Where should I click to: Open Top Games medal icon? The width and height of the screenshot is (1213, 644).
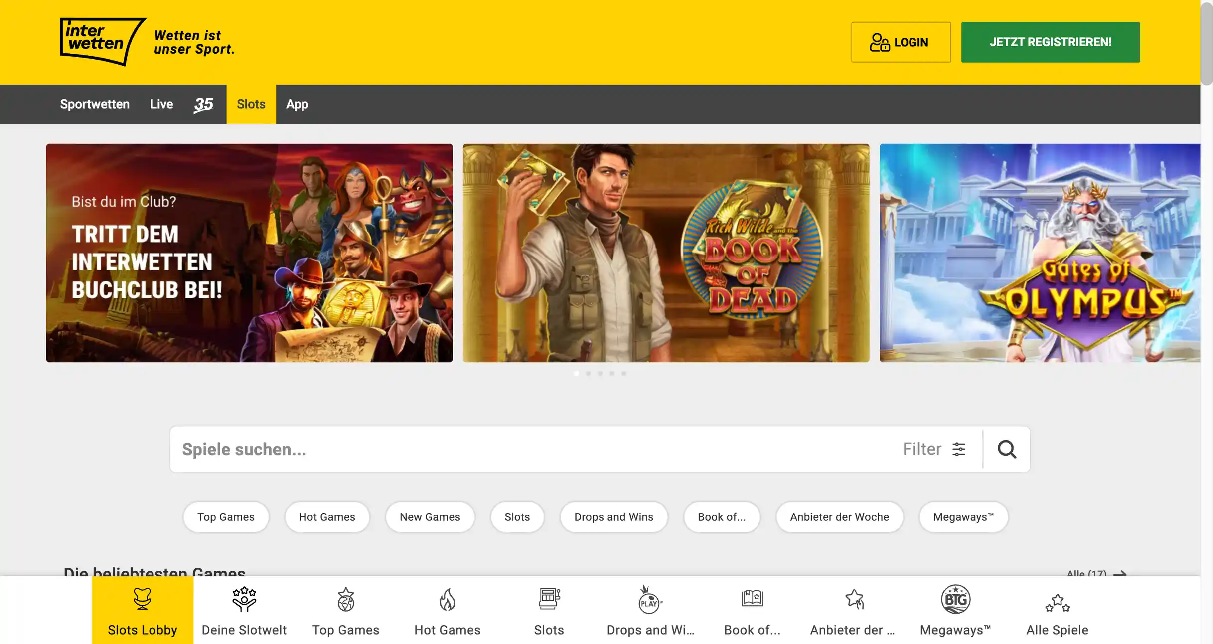pyautogui.click(x=346, y=599)
